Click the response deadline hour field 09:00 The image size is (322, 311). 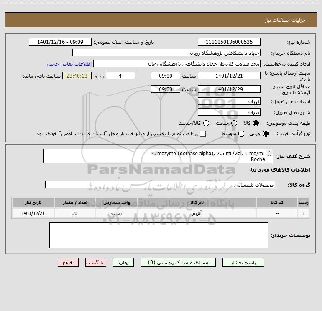[x=166, y=76]
